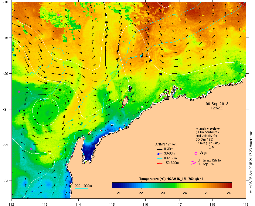
Task: Click the colorbar tick label 23
Action: pos(163,193)
